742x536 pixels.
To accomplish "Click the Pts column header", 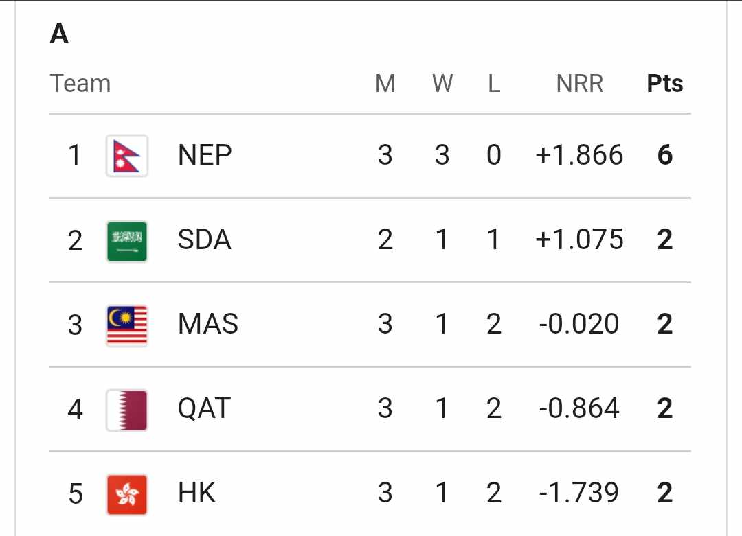I will point(664,84).
